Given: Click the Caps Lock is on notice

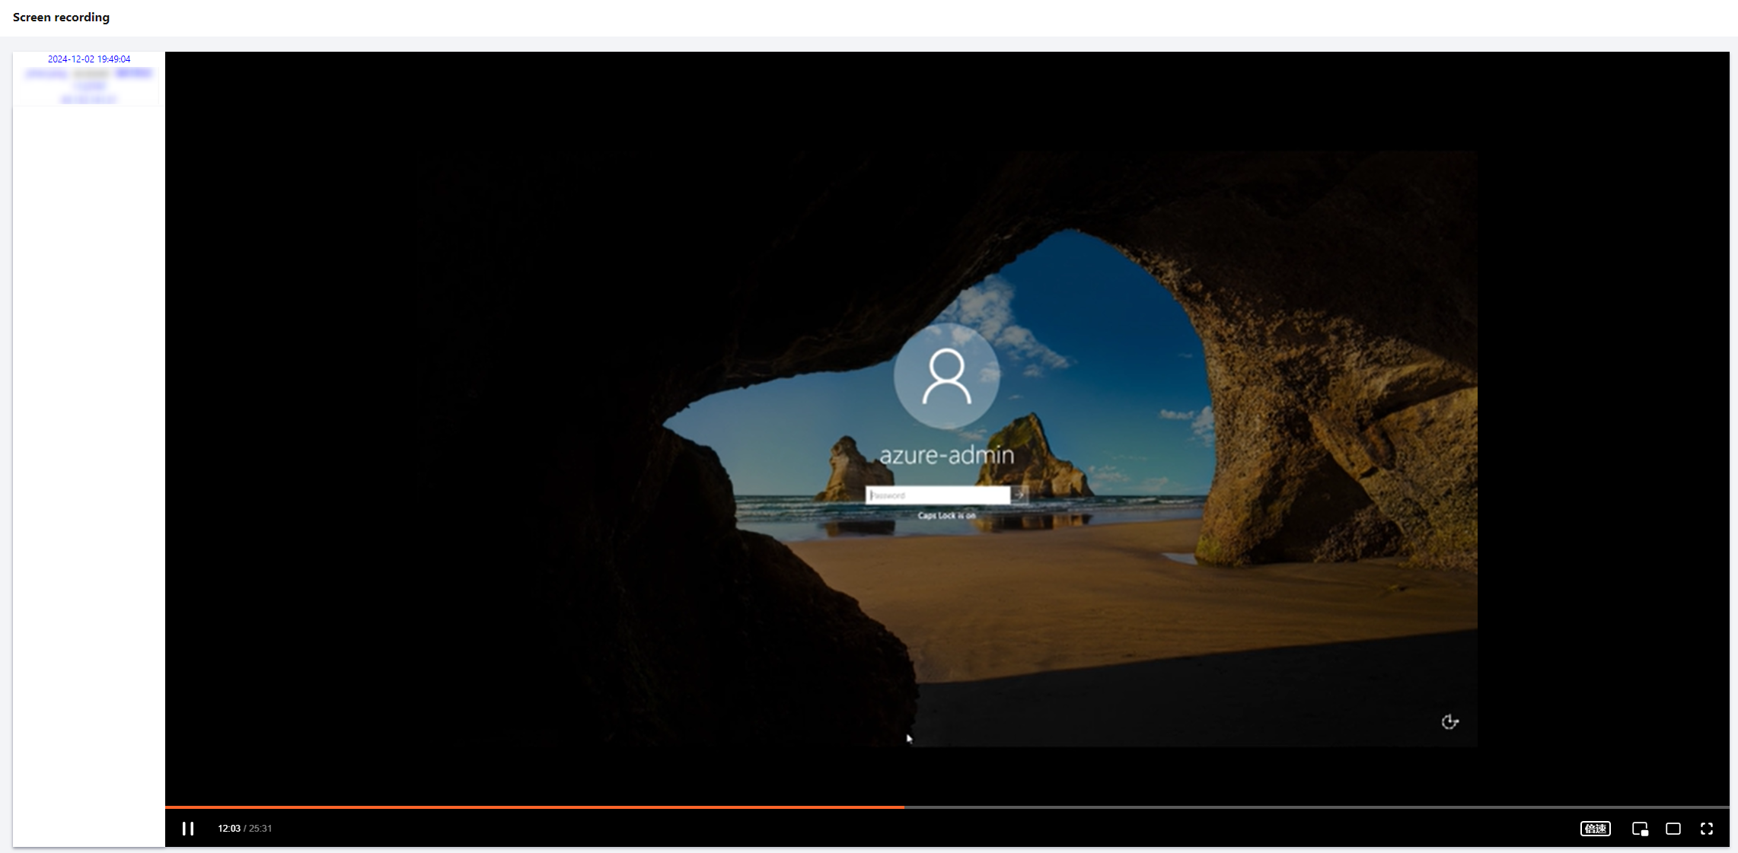Looking at the screenshot, I should [946, 516].
